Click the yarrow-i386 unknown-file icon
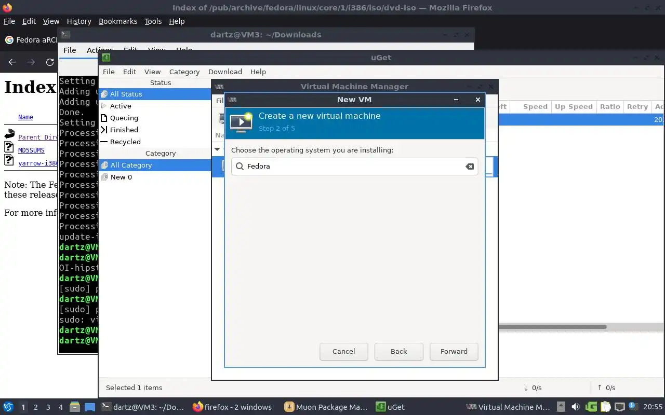This screenshot has width=665, height=415. (x=9, y=160)
